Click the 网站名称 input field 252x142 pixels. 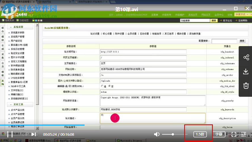[143, 69]
